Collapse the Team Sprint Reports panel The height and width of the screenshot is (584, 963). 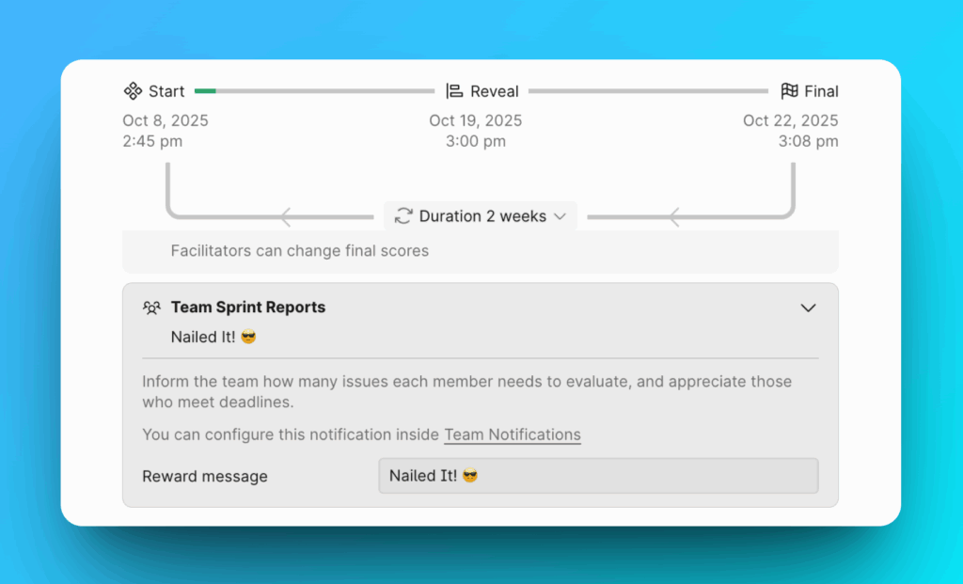(808, 308)
